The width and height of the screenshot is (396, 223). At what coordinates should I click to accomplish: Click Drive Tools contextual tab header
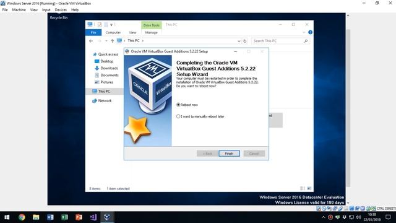click(x=151, y=25)
